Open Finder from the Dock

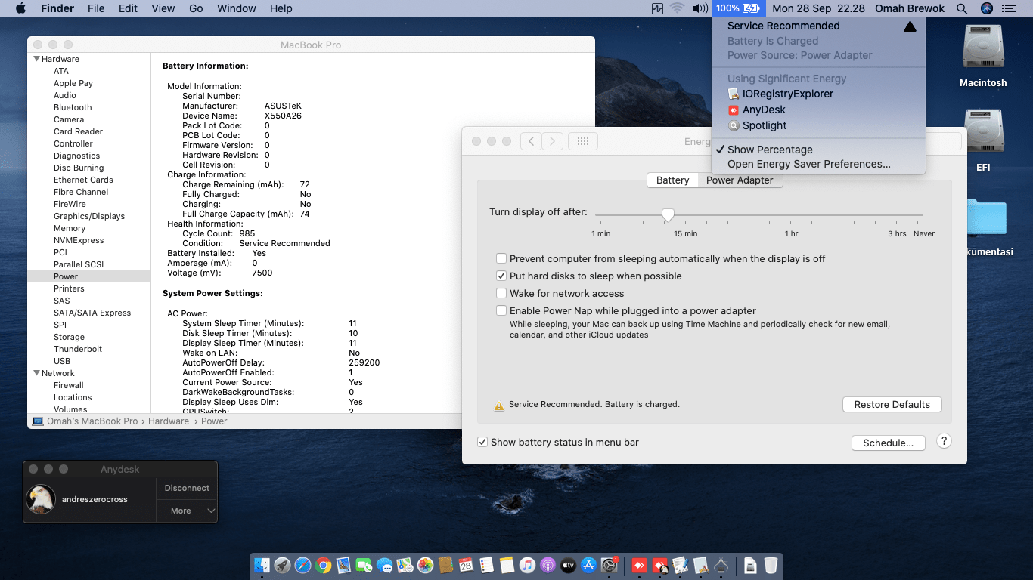(x=262, y=565)
